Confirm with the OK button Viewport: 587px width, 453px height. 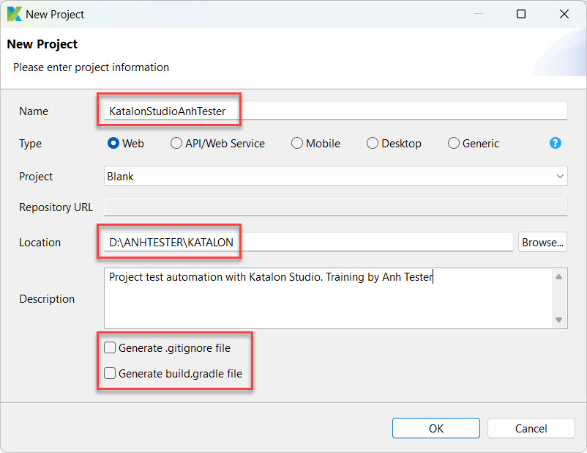pos(436,428)
